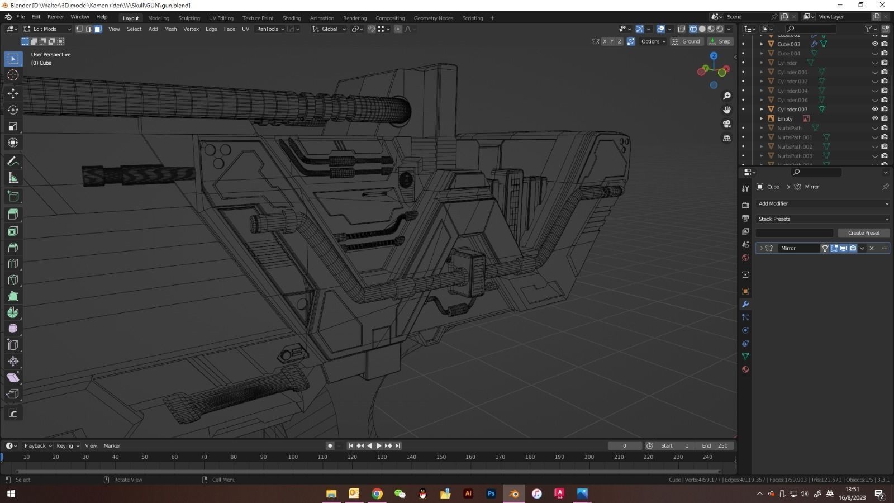Open the Mesh menu in viewport header
Screen dimensions: 894x503
point(170,29)
